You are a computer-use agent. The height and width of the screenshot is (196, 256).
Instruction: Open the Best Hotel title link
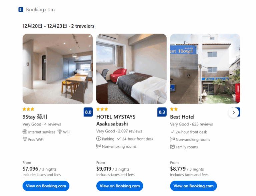pyautogui.click(x=182, y=117)
